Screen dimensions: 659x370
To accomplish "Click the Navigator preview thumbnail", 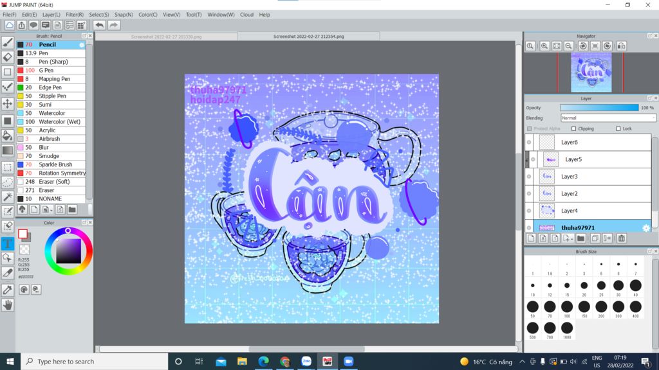I will 591,73.
